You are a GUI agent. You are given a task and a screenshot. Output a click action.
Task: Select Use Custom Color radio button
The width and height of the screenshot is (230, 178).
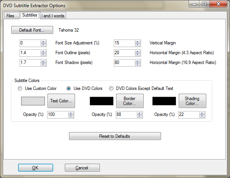pyautogui.click(x=20, y=88)
